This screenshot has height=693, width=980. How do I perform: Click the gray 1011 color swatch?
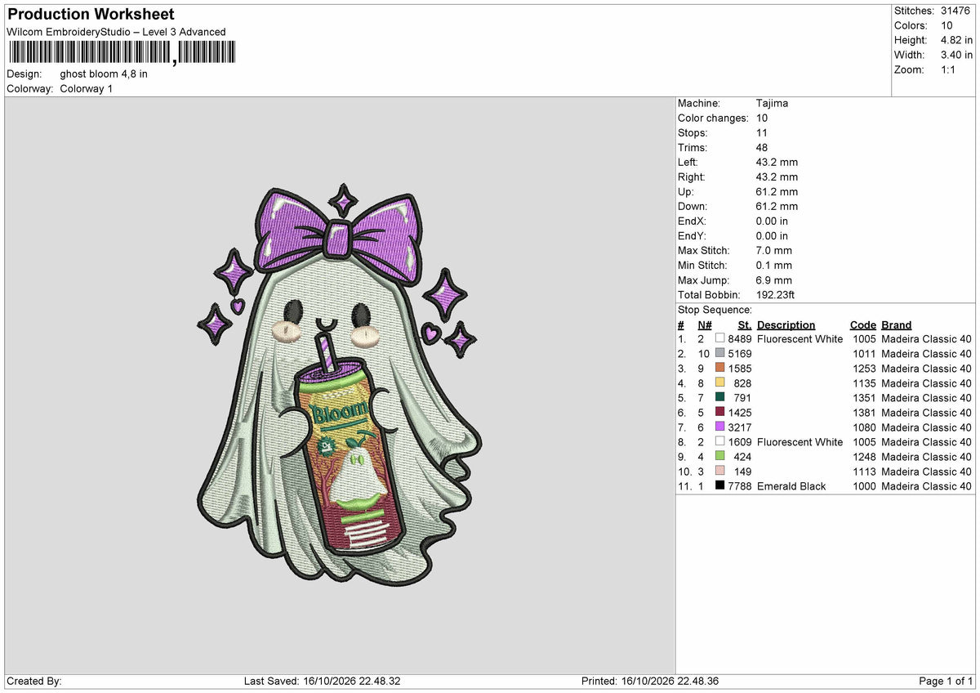719,354
